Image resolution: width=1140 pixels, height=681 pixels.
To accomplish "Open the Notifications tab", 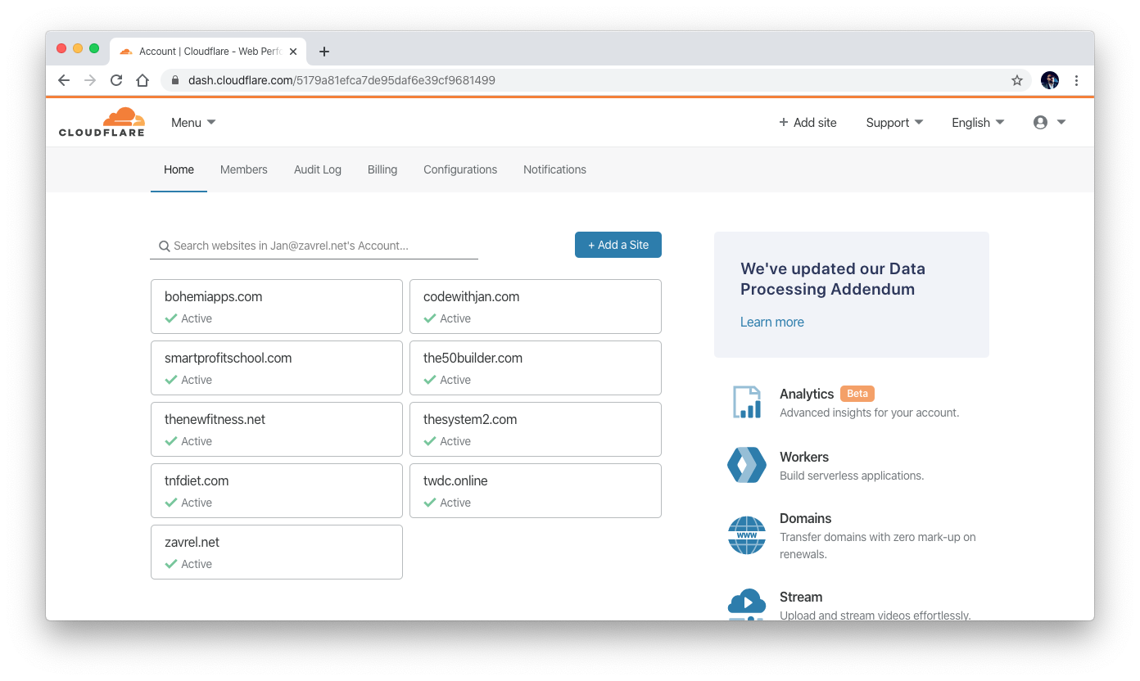I will (x=555, y=169).
